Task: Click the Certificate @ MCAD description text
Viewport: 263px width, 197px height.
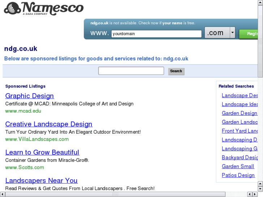Action: (x=69, y=104)
